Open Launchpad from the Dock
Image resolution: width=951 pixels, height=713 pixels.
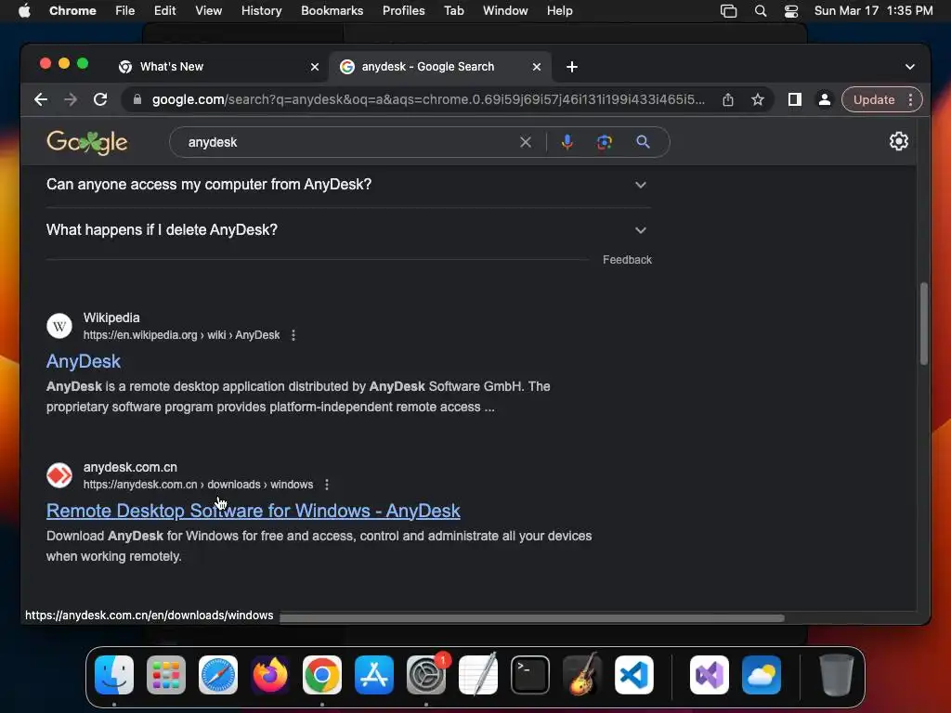166,675
